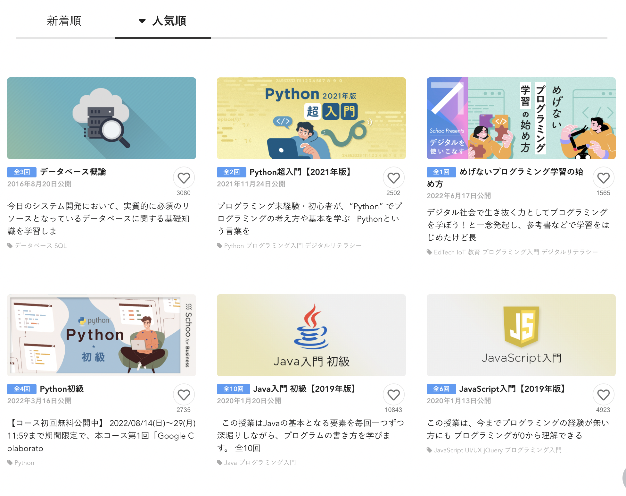Click heart icon for Java入門 初級
626x496 pixels.
tap(393, 395)
